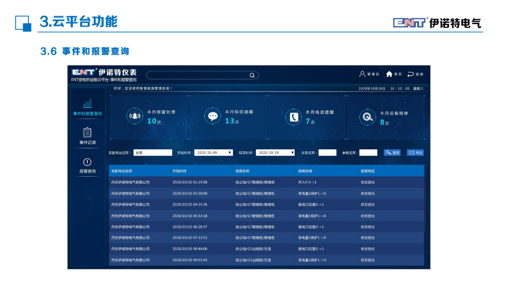Click the 变配电站名称 input field

pos(153,152)
